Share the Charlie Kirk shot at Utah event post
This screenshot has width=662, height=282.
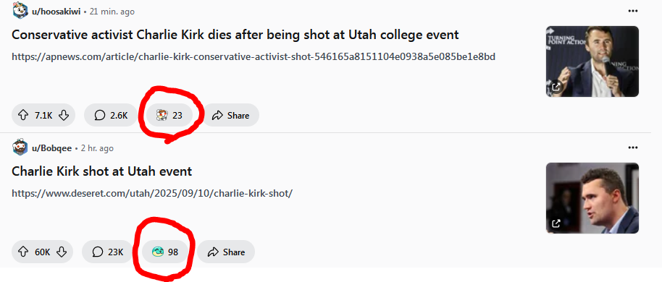226,252
